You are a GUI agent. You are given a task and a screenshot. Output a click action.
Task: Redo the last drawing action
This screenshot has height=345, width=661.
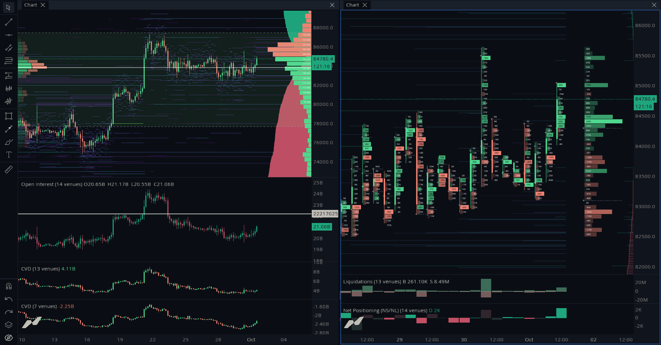pyautogui.click(x=9, y=312)
